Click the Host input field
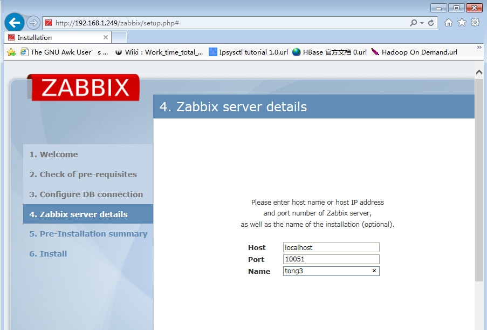487x330 pixels. tap(331, 247)
